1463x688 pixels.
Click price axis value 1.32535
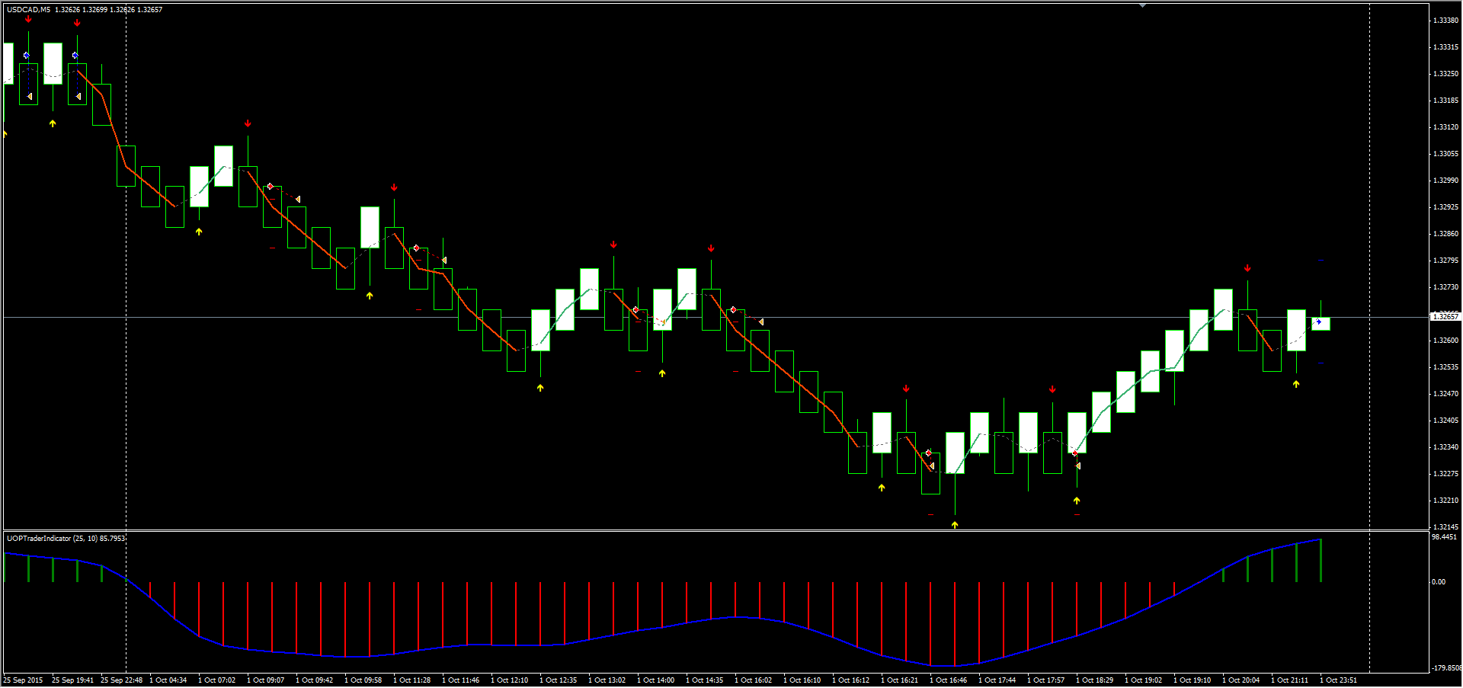[1446, 367]
